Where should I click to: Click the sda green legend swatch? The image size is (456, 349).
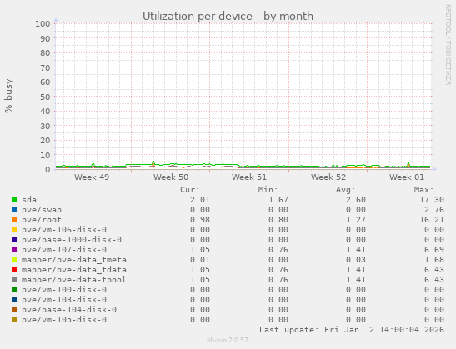click(x=14, y=200)
